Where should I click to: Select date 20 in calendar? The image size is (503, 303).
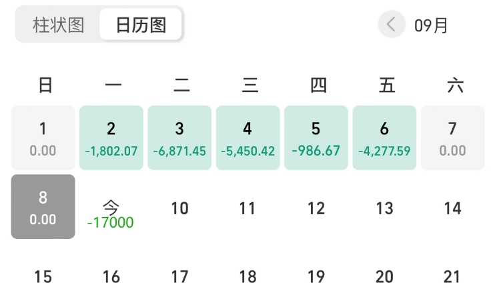[x=384, y=277]
